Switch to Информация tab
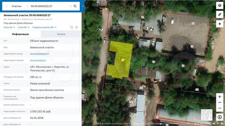 [x=20, y=34]
